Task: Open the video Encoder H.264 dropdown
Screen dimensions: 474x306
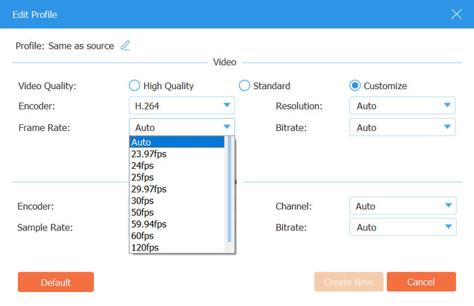Action: [x=181, y=105]
